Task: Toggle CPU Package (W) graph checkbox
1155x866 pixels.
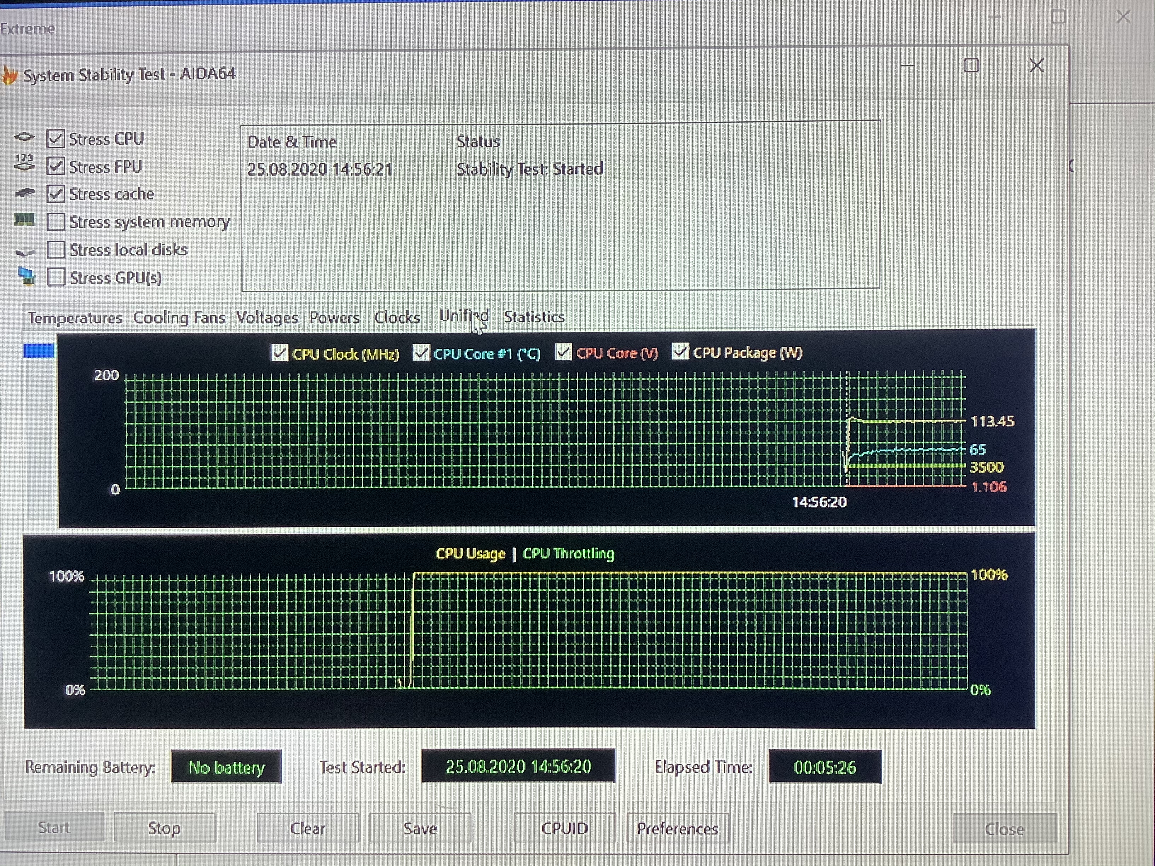Action: click(680, 352)
